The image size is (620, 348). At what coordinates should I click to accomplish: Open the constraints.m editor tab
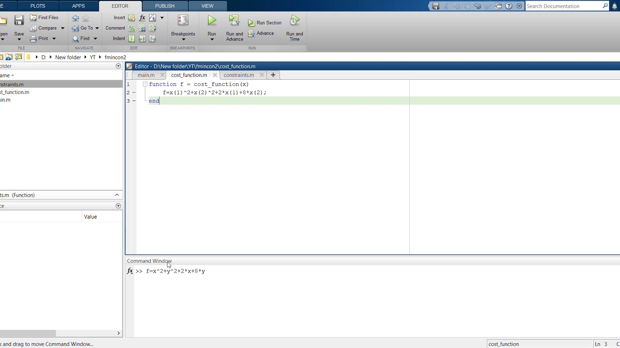[239, 75]
